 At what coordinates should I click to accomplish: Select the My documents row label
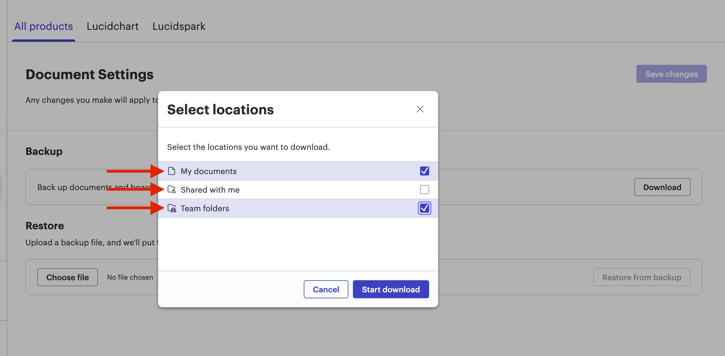click(x=209, y=171)
